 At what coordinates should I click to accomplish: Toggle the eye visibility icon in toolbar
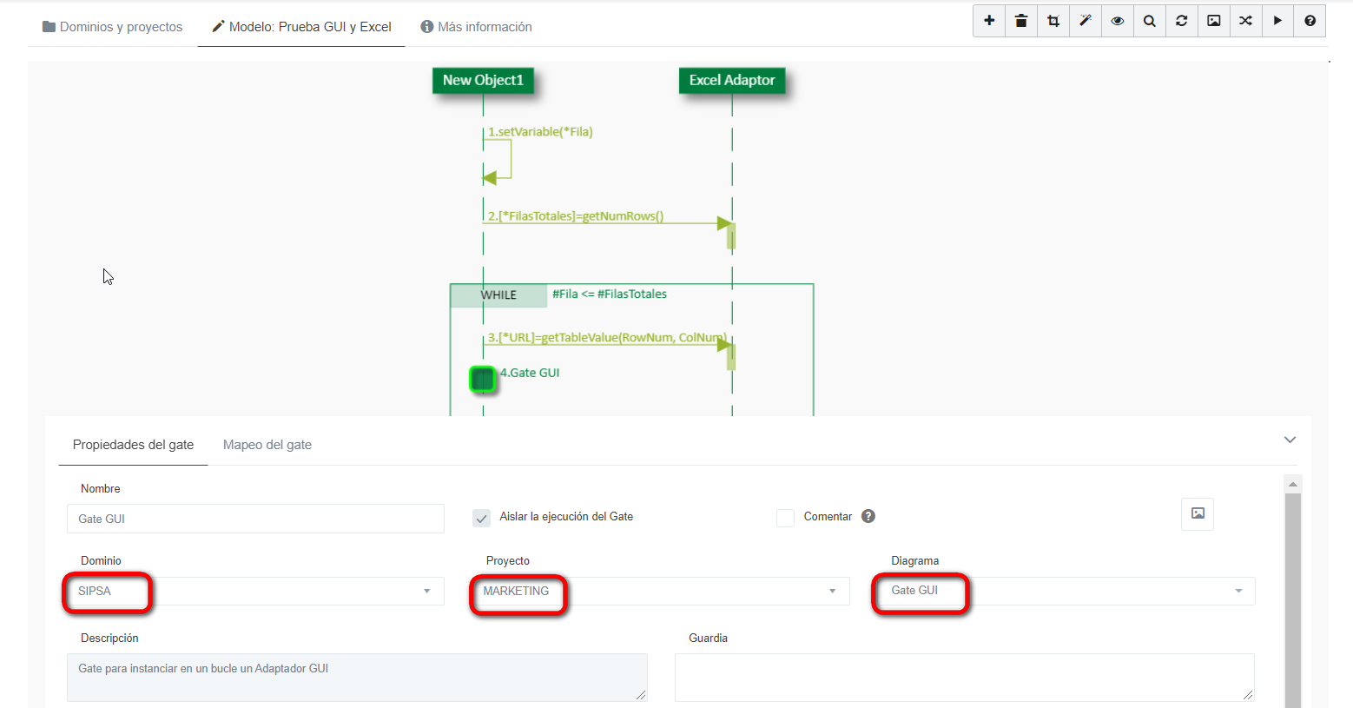[x=1118, y=21]
